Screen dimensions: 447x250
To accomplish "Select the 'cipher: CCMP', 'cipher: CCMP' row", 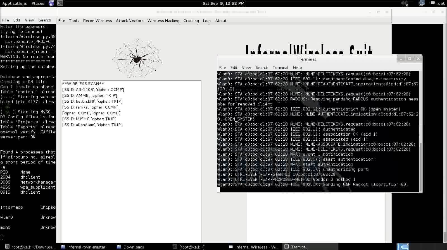I will pyautogui.click(x=91, y=113).
